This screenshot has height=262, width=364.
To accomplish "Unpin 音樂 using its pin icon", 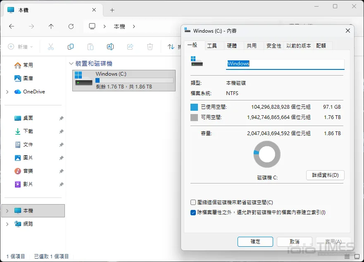I will click(61, 171).
